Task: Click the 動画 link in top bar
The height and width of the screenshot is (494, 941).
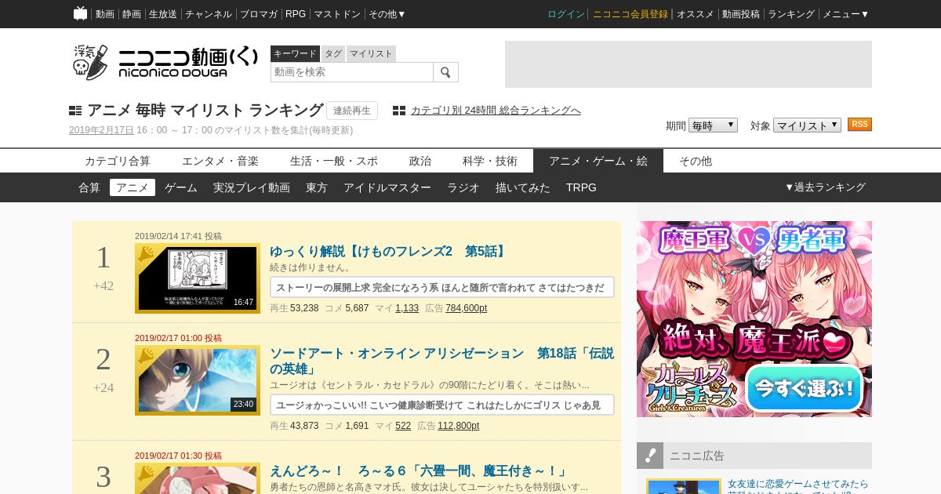Action: point(105,14)
